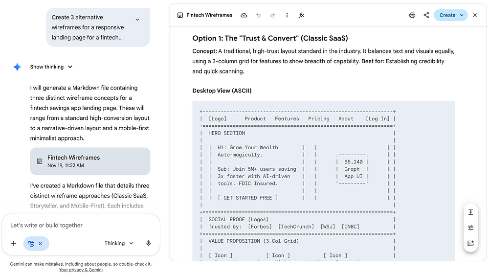Click the fx formula icon

click(x=302, y=15)
